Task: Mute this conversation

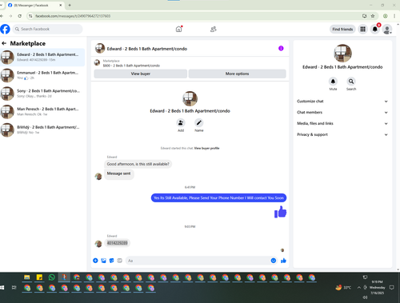Action: click(333, 82)
